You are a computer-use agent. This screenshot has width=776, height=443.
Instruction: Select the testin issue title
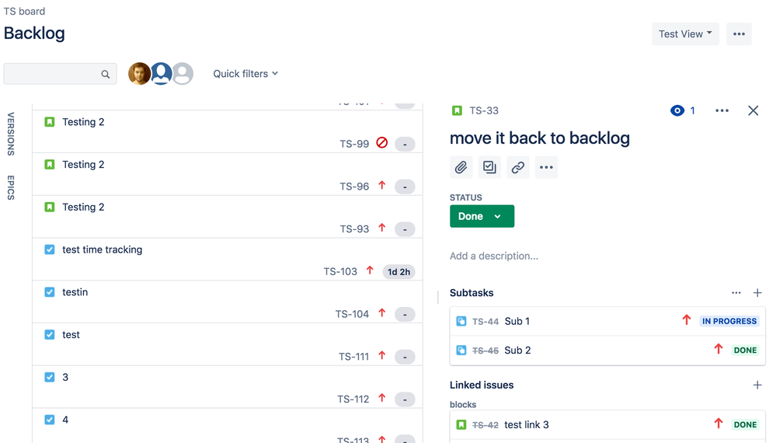(75, 292)
